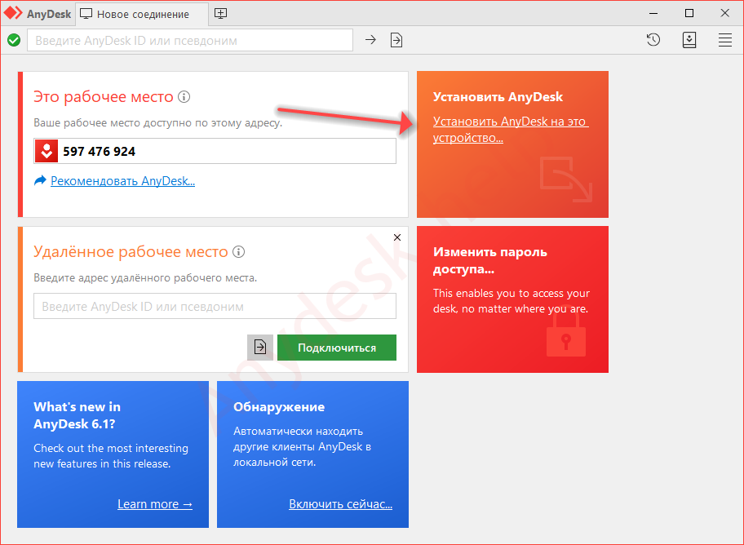
Task: Click file transfer button beside Подключиться
Action: [260, 348]
